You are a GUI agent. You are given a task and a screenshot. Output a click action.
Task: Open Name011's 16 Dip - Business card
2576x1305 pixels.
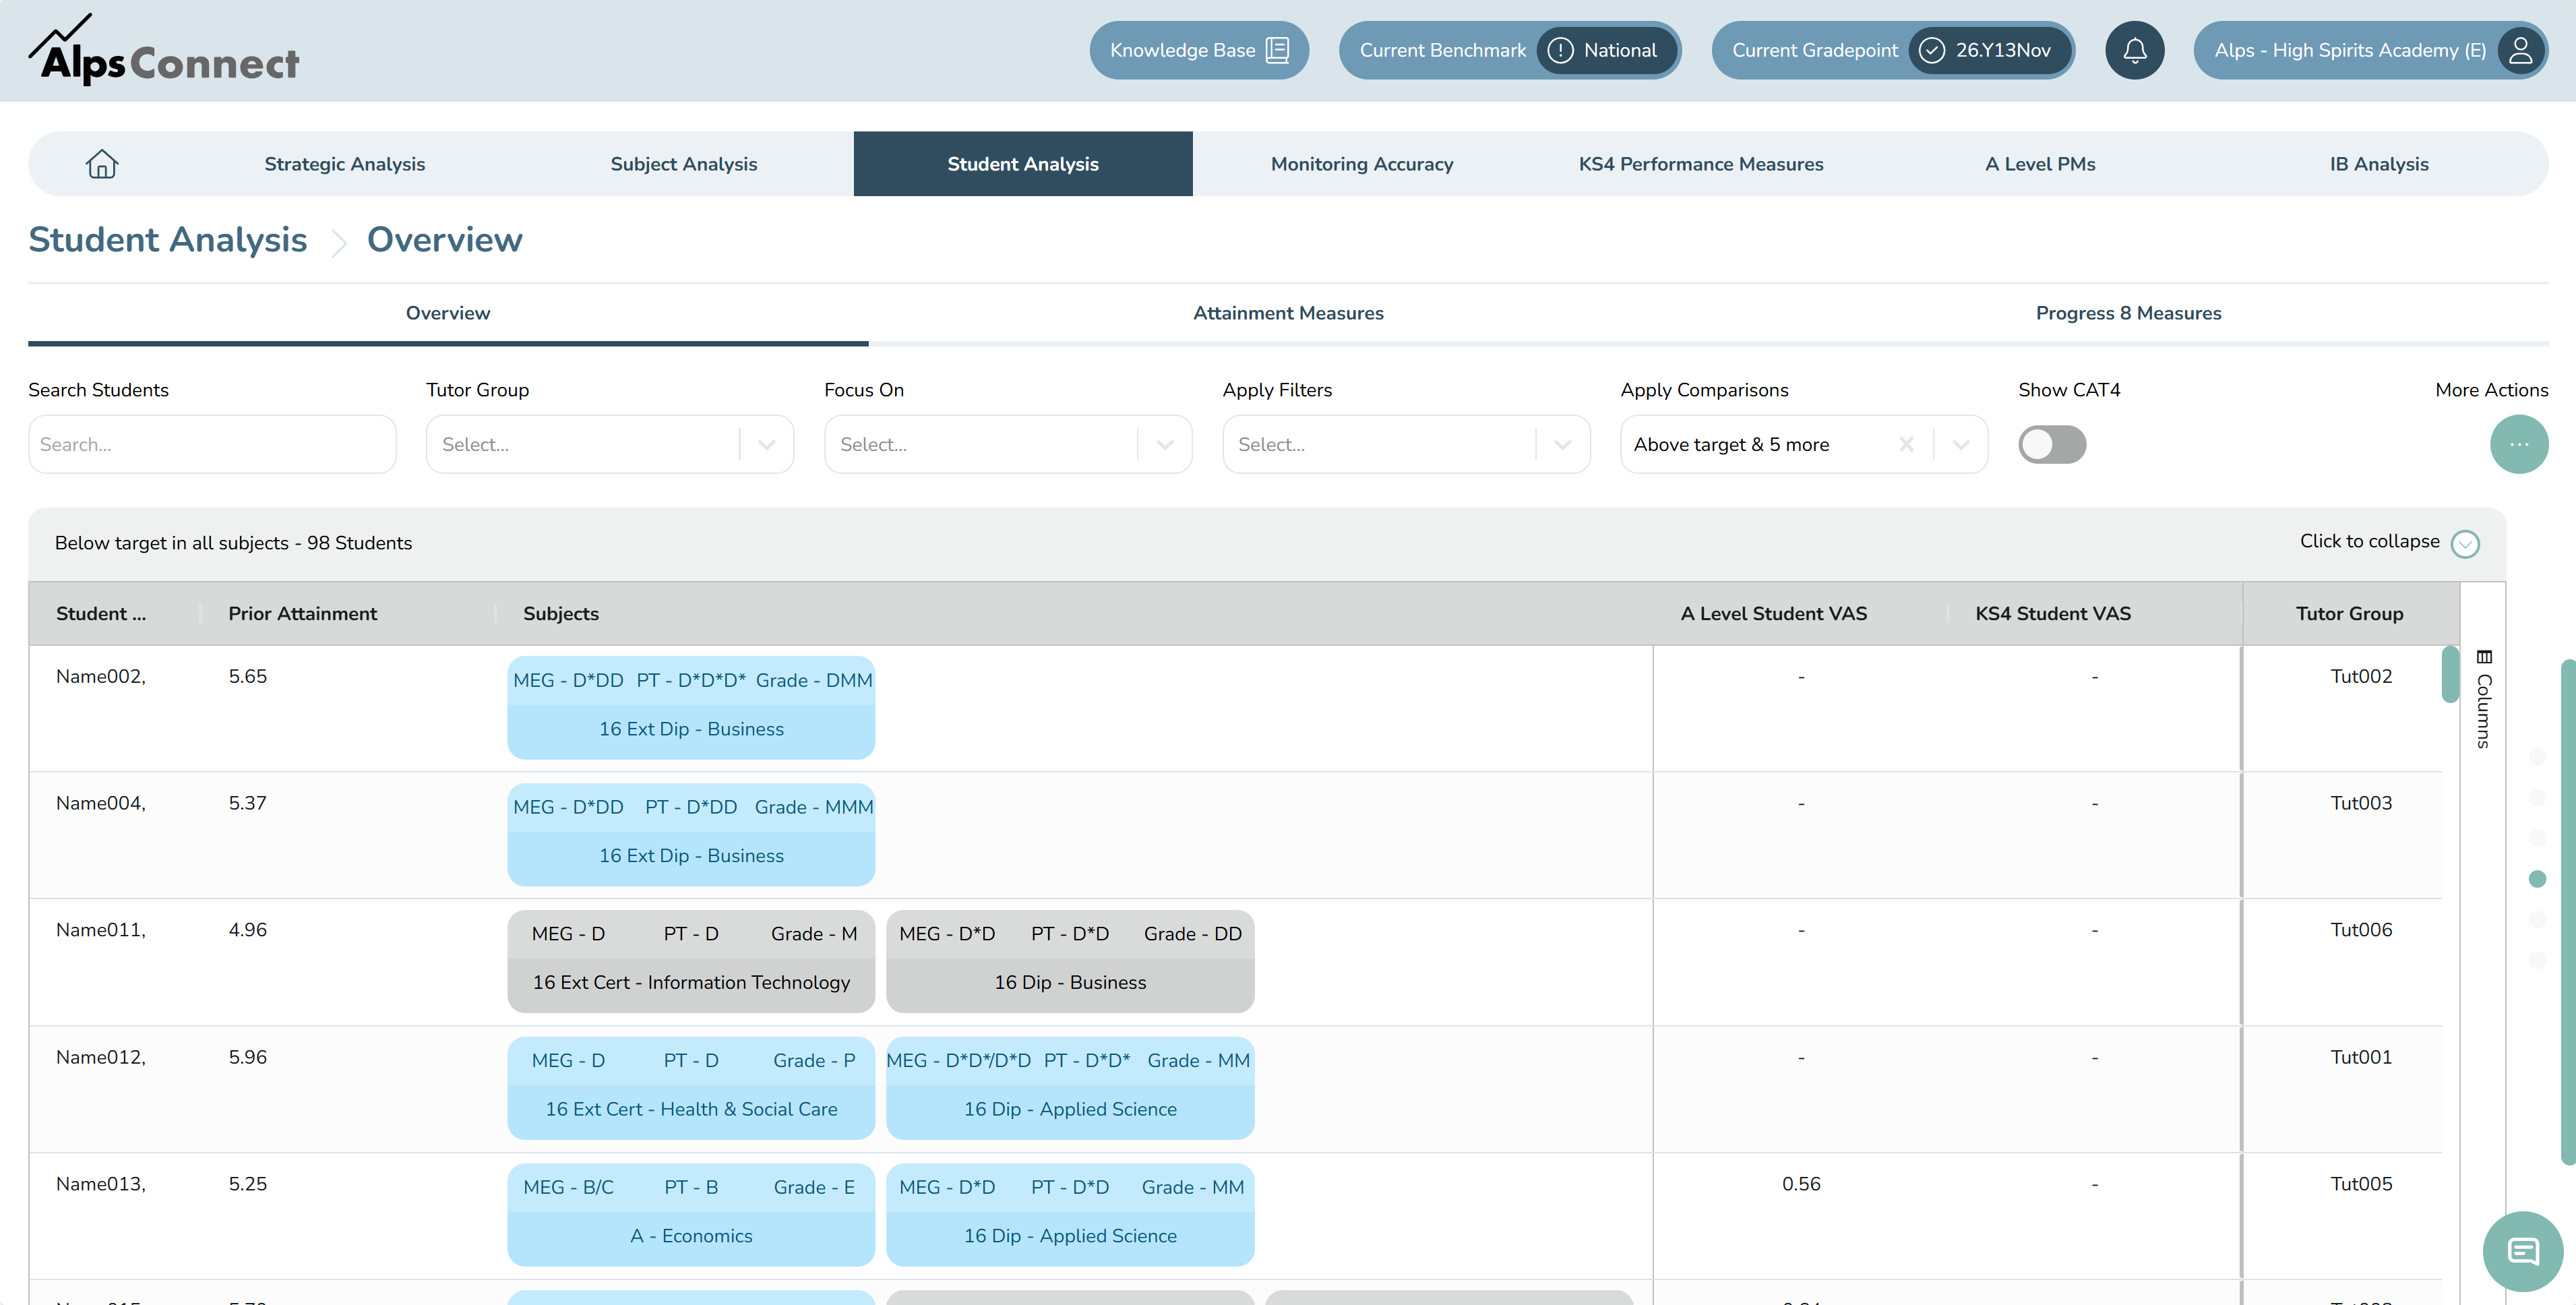[x=1070, y=961]
